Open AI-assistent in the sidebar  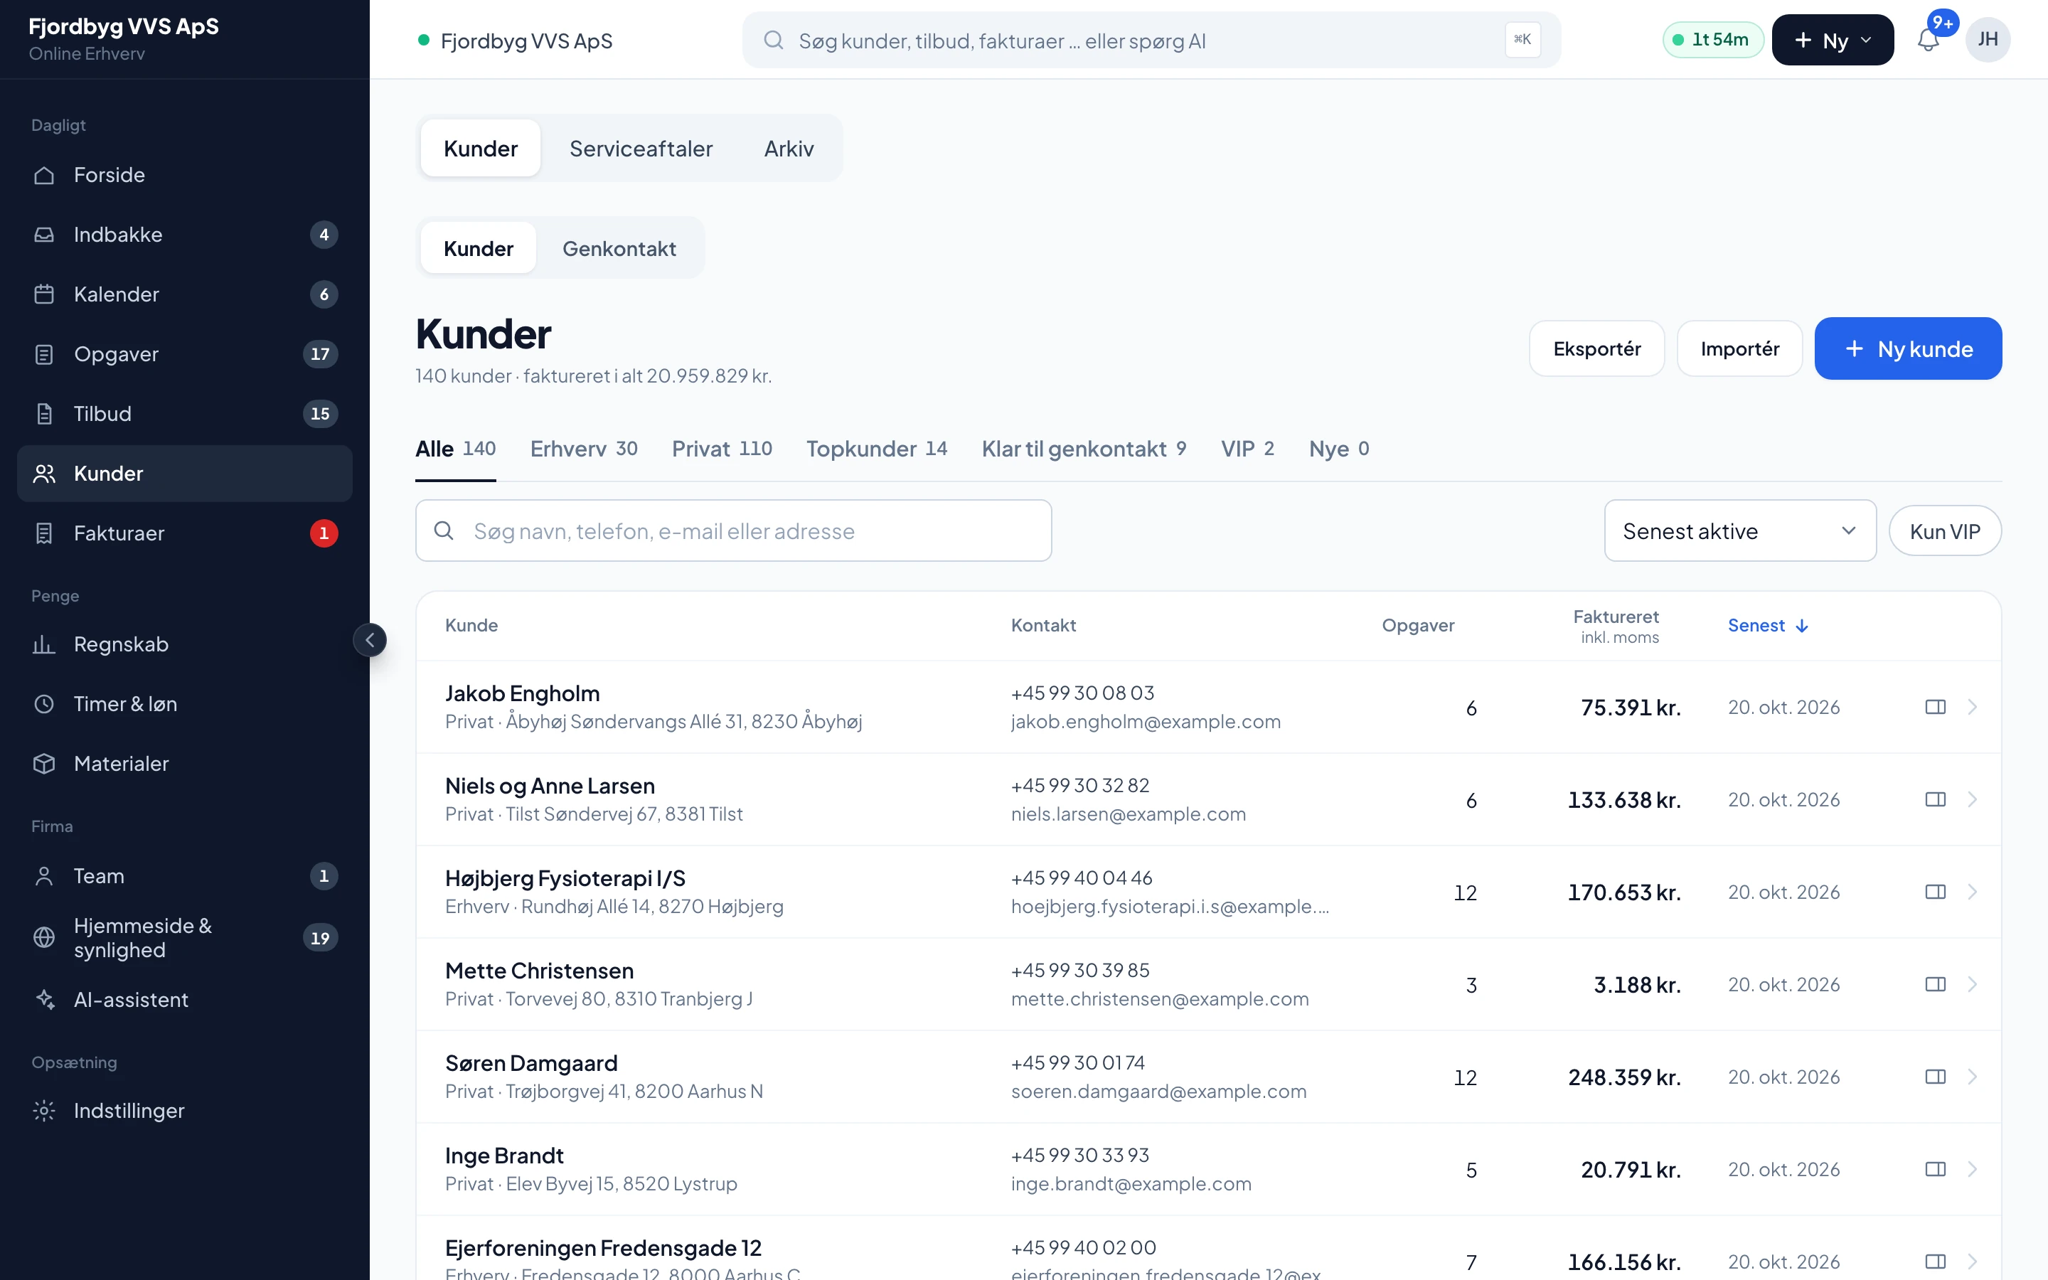click(184, 1000)
